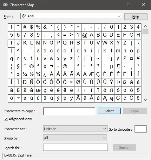Select the Ø uppercase slashed O cell
Image resolution: width=151 pixels, height=160 pixels.
pyautogui.click(x=78, y=82)
